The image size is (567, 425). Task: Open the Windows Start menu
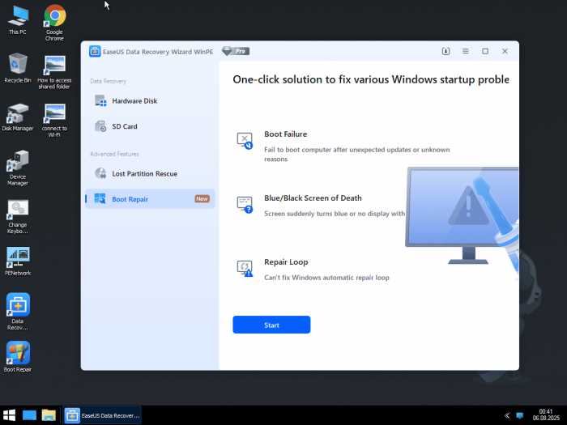click(x=9, y=415)
